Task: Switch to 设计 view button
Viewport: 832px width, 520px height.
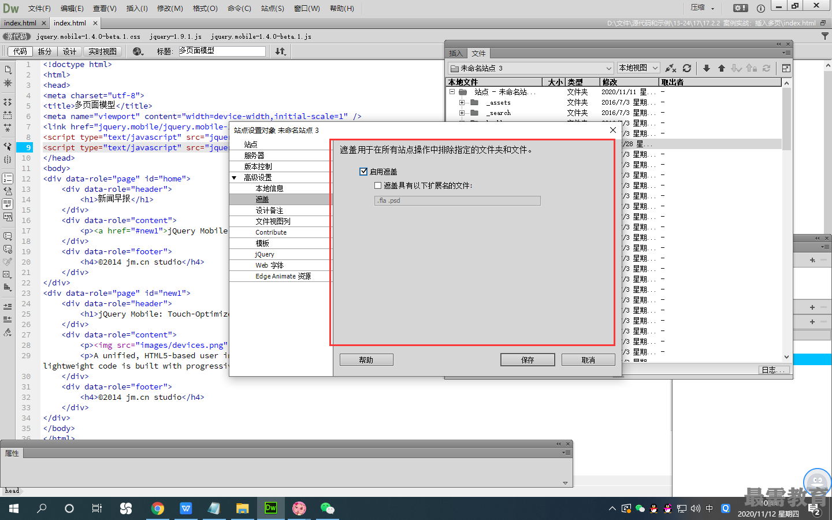Action: click(70, 51)
